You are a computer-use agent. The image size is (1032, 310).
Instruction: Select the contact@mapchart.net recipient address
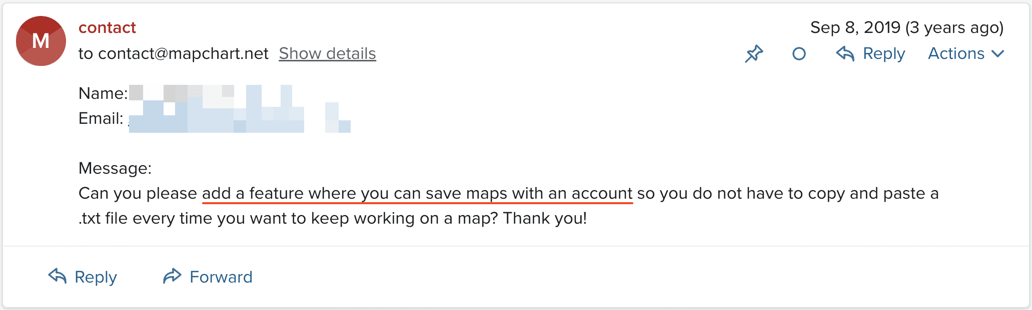point(183,53)
